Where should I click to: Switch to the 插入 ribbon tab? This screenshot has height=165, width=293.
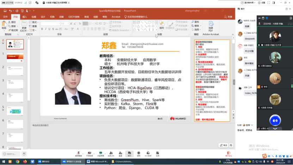24,17
